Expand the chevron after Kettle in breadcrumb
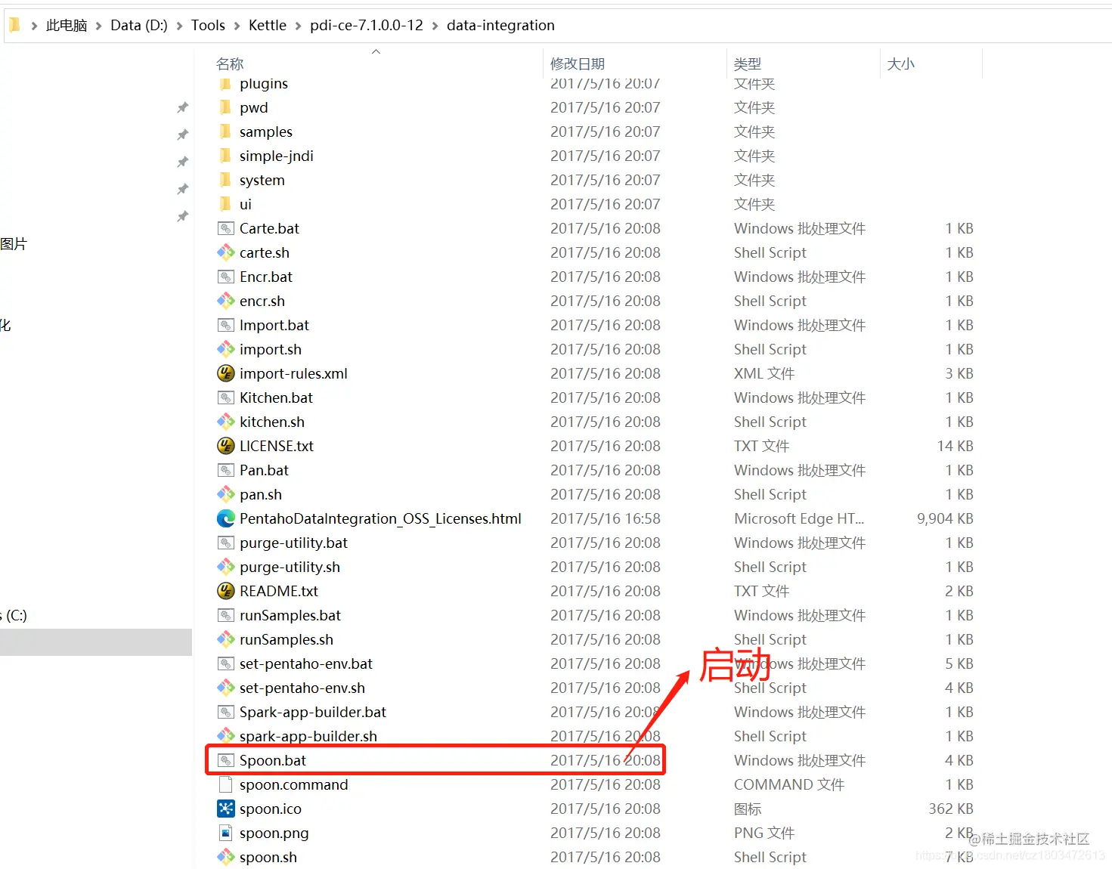Image resolution: width=1112 pixels, height=869 pixels. click(298, 26)
